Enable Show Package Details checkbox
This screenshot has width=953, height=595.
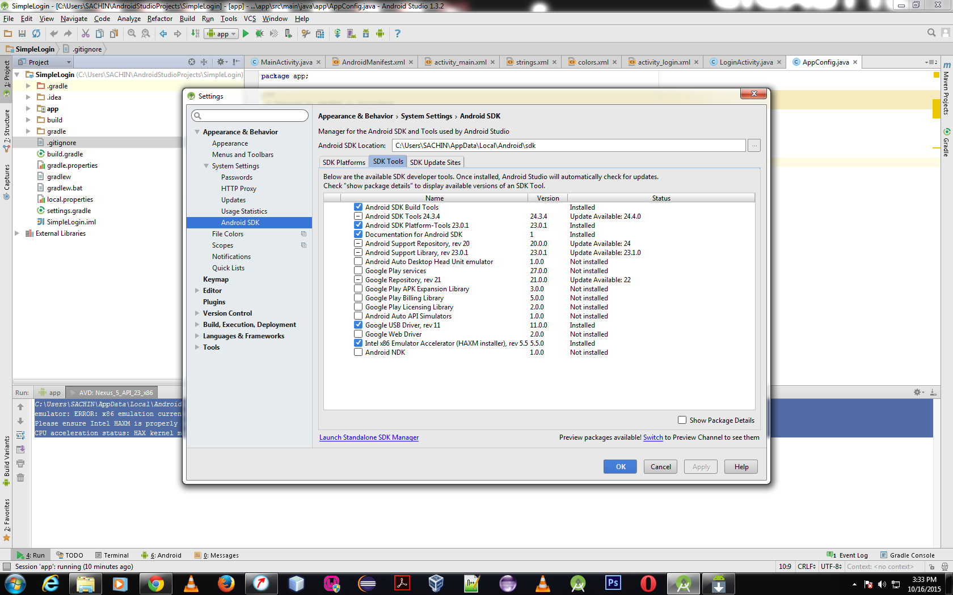point(682,420)
